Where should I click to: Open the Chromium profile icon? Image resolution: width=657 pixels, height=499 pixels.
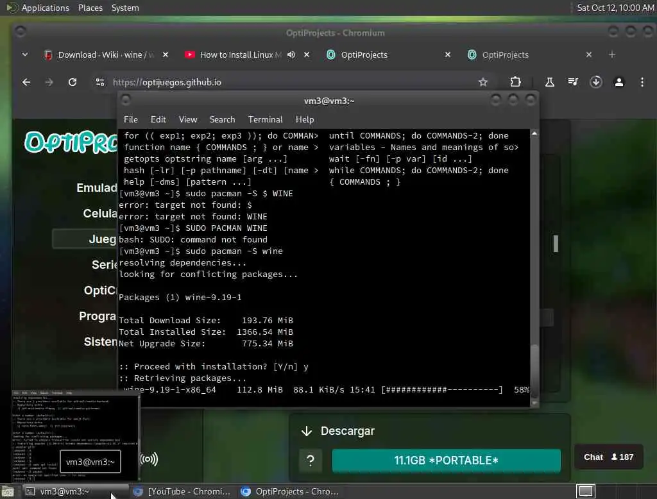pyautogui.click(x=619, y=82)
